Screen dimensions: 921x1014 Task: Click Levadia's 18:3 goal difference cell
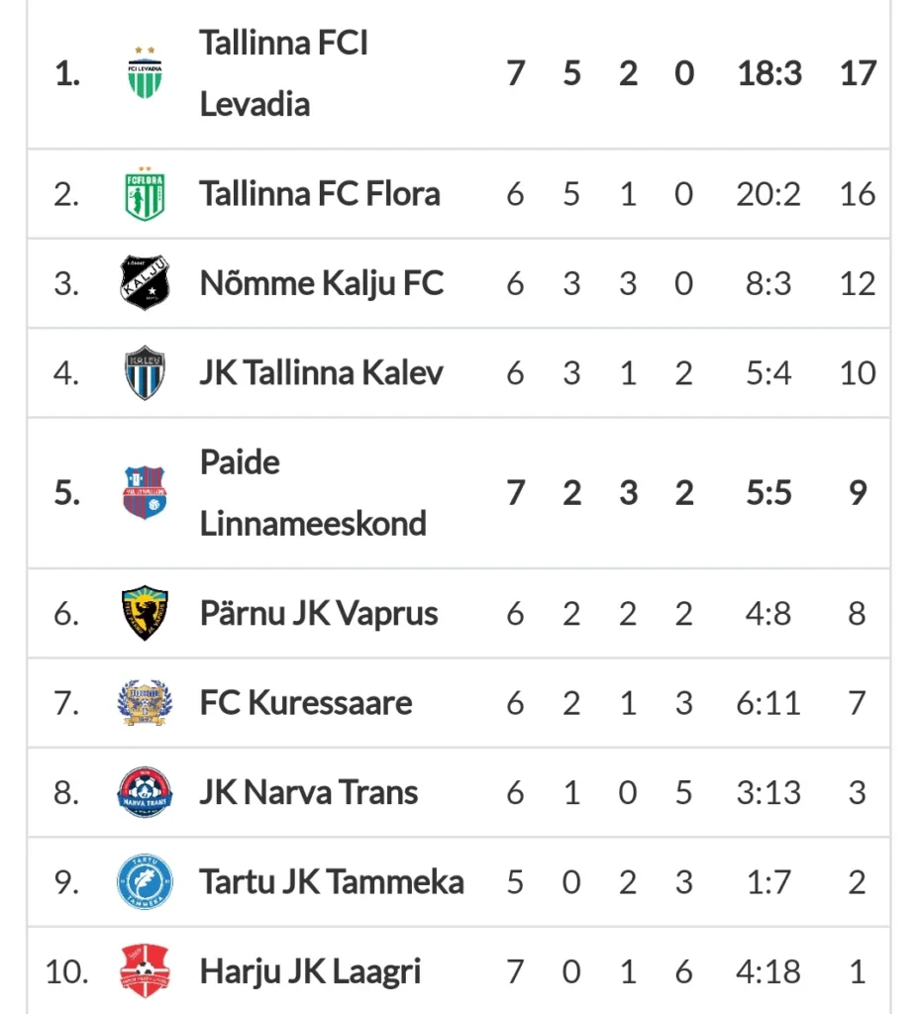(769, 73)
